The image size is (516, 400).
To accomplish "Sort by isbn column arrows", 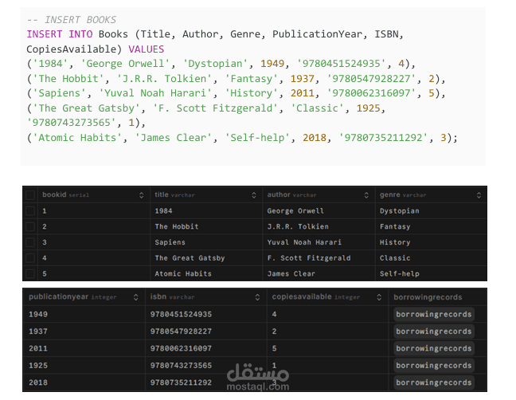I will coord(257,297).
